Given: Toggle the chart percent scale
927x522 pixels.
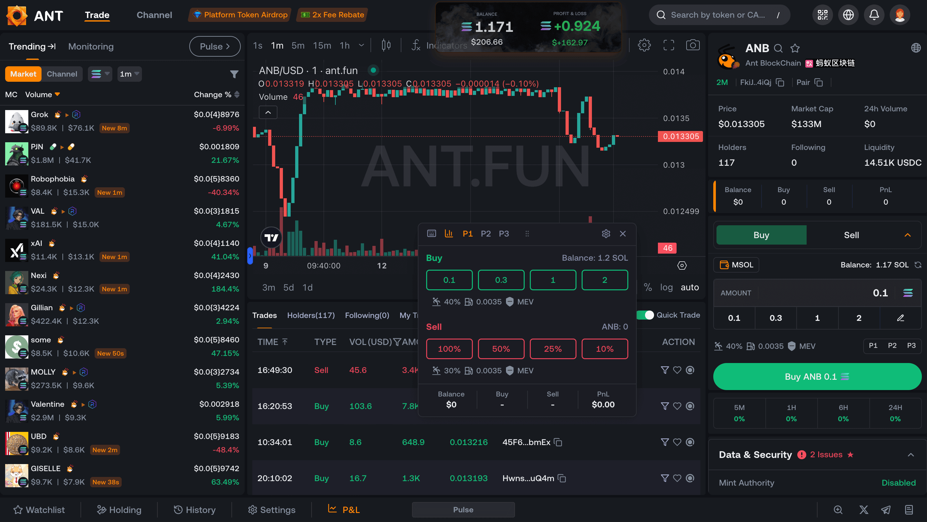Looking at the screenshot, I should click(648, 287).
